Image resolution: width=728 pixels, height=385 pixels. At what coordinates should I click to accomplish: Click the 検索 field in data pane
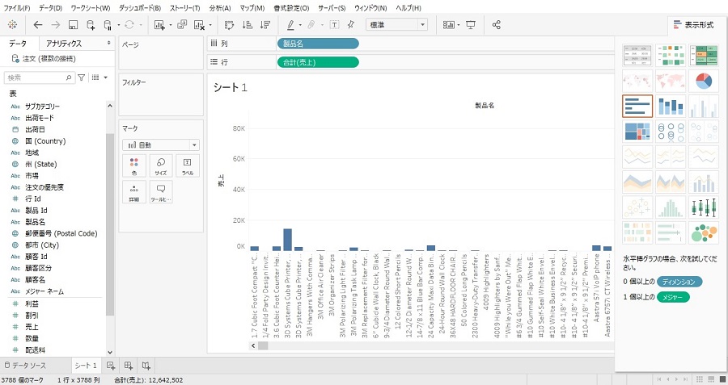click(37, 77)
